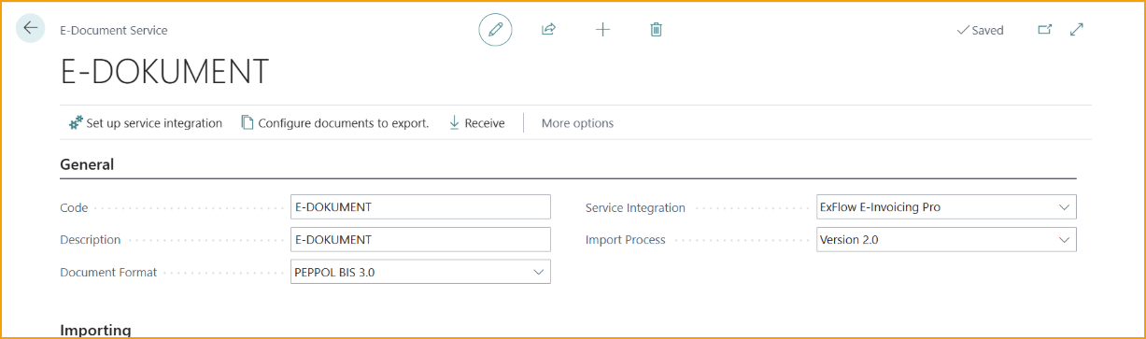Create new record with plus icon

pos(602,30)
